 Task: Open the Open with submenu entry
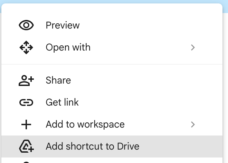(68, 47)
